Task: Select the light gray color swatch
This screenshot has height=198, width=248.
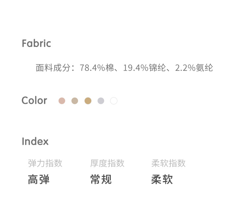Action: 101,101
